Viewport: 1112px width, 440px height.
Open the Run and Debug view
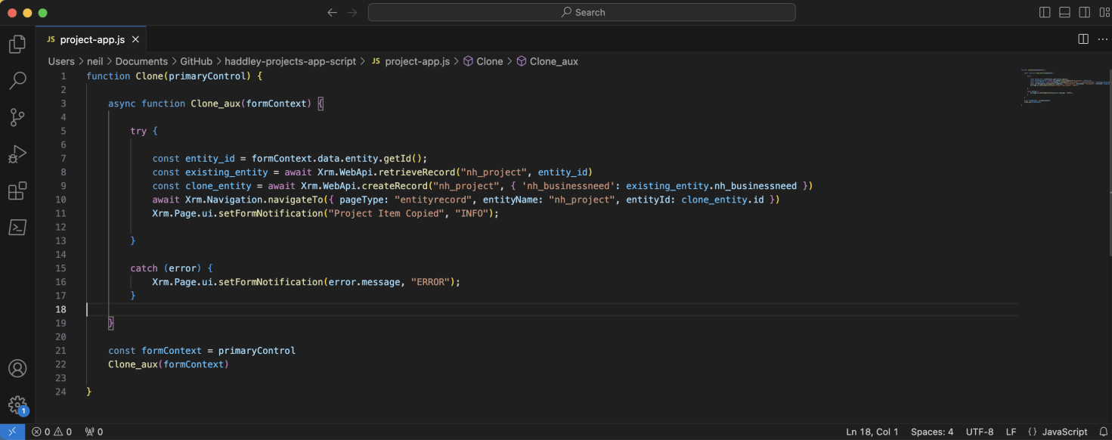click(x=17, y=154)
